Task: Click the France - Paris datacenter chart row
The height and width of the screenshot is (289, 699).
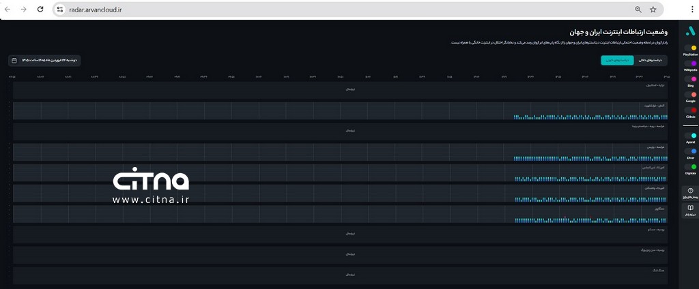Action: point(341,153)
